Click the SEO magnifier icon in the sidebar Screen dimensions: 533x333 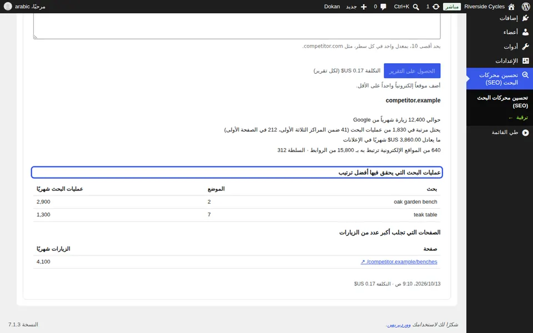(x=526, y=75)
